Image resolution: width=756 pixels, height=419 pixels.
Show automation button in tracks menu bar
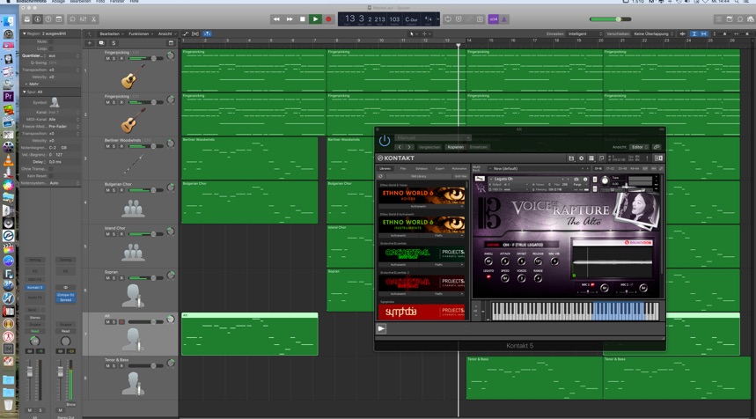coord(186,33)
